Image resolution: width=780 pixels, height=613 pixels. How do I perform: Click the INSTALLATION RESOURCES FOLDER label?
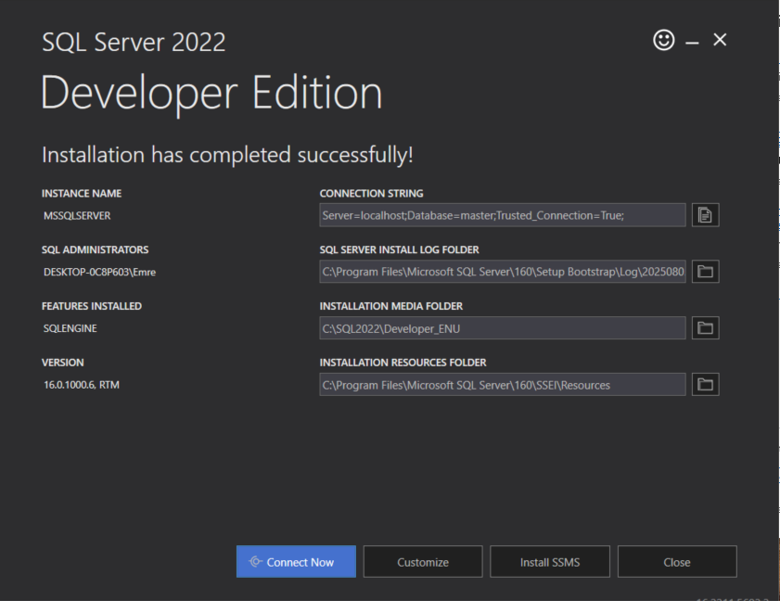pos(403,363)
